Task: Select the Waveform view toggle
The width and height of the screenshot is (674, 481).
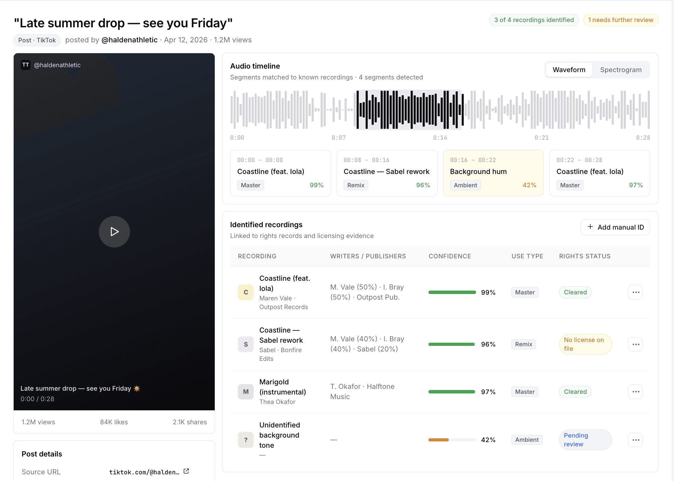Action: (x=569, y=70)
